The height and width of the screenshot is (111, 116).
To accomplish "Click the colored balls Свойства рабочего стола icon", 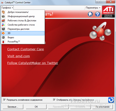I will tap(3, 25).
